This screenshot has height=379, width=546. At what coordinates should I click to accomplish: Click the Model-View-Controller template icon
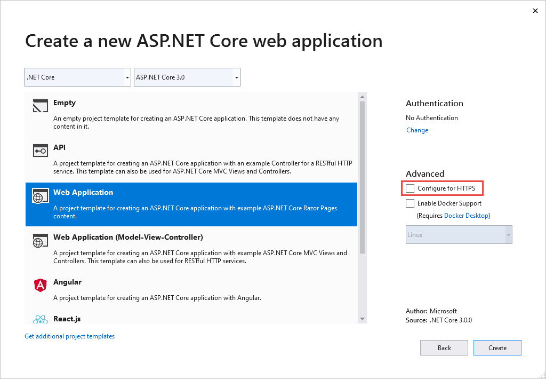tap(41, 241)
